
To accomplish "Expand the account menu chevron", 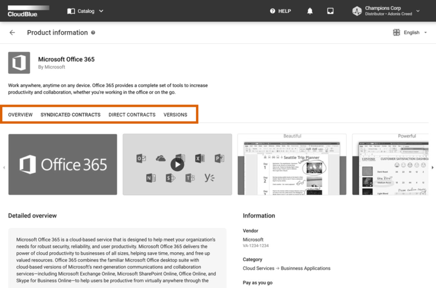I will (x=418, y=11).
